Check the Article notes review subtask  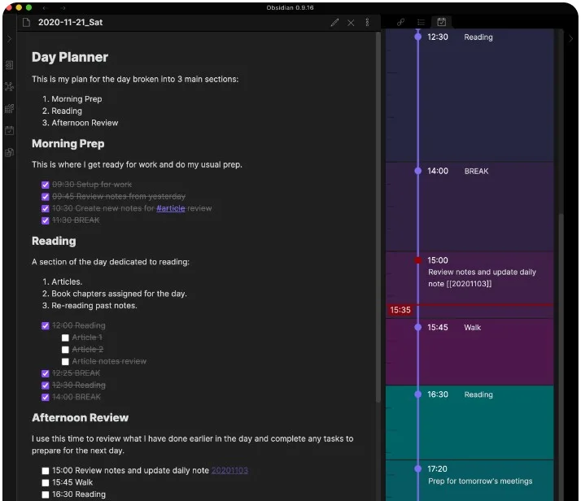tap(65, 361)
